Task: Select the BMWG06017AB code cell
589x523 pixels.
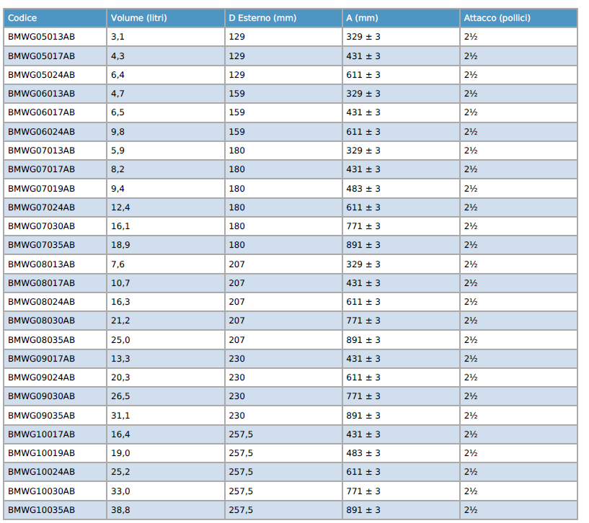Action: [x=41, y=112]
